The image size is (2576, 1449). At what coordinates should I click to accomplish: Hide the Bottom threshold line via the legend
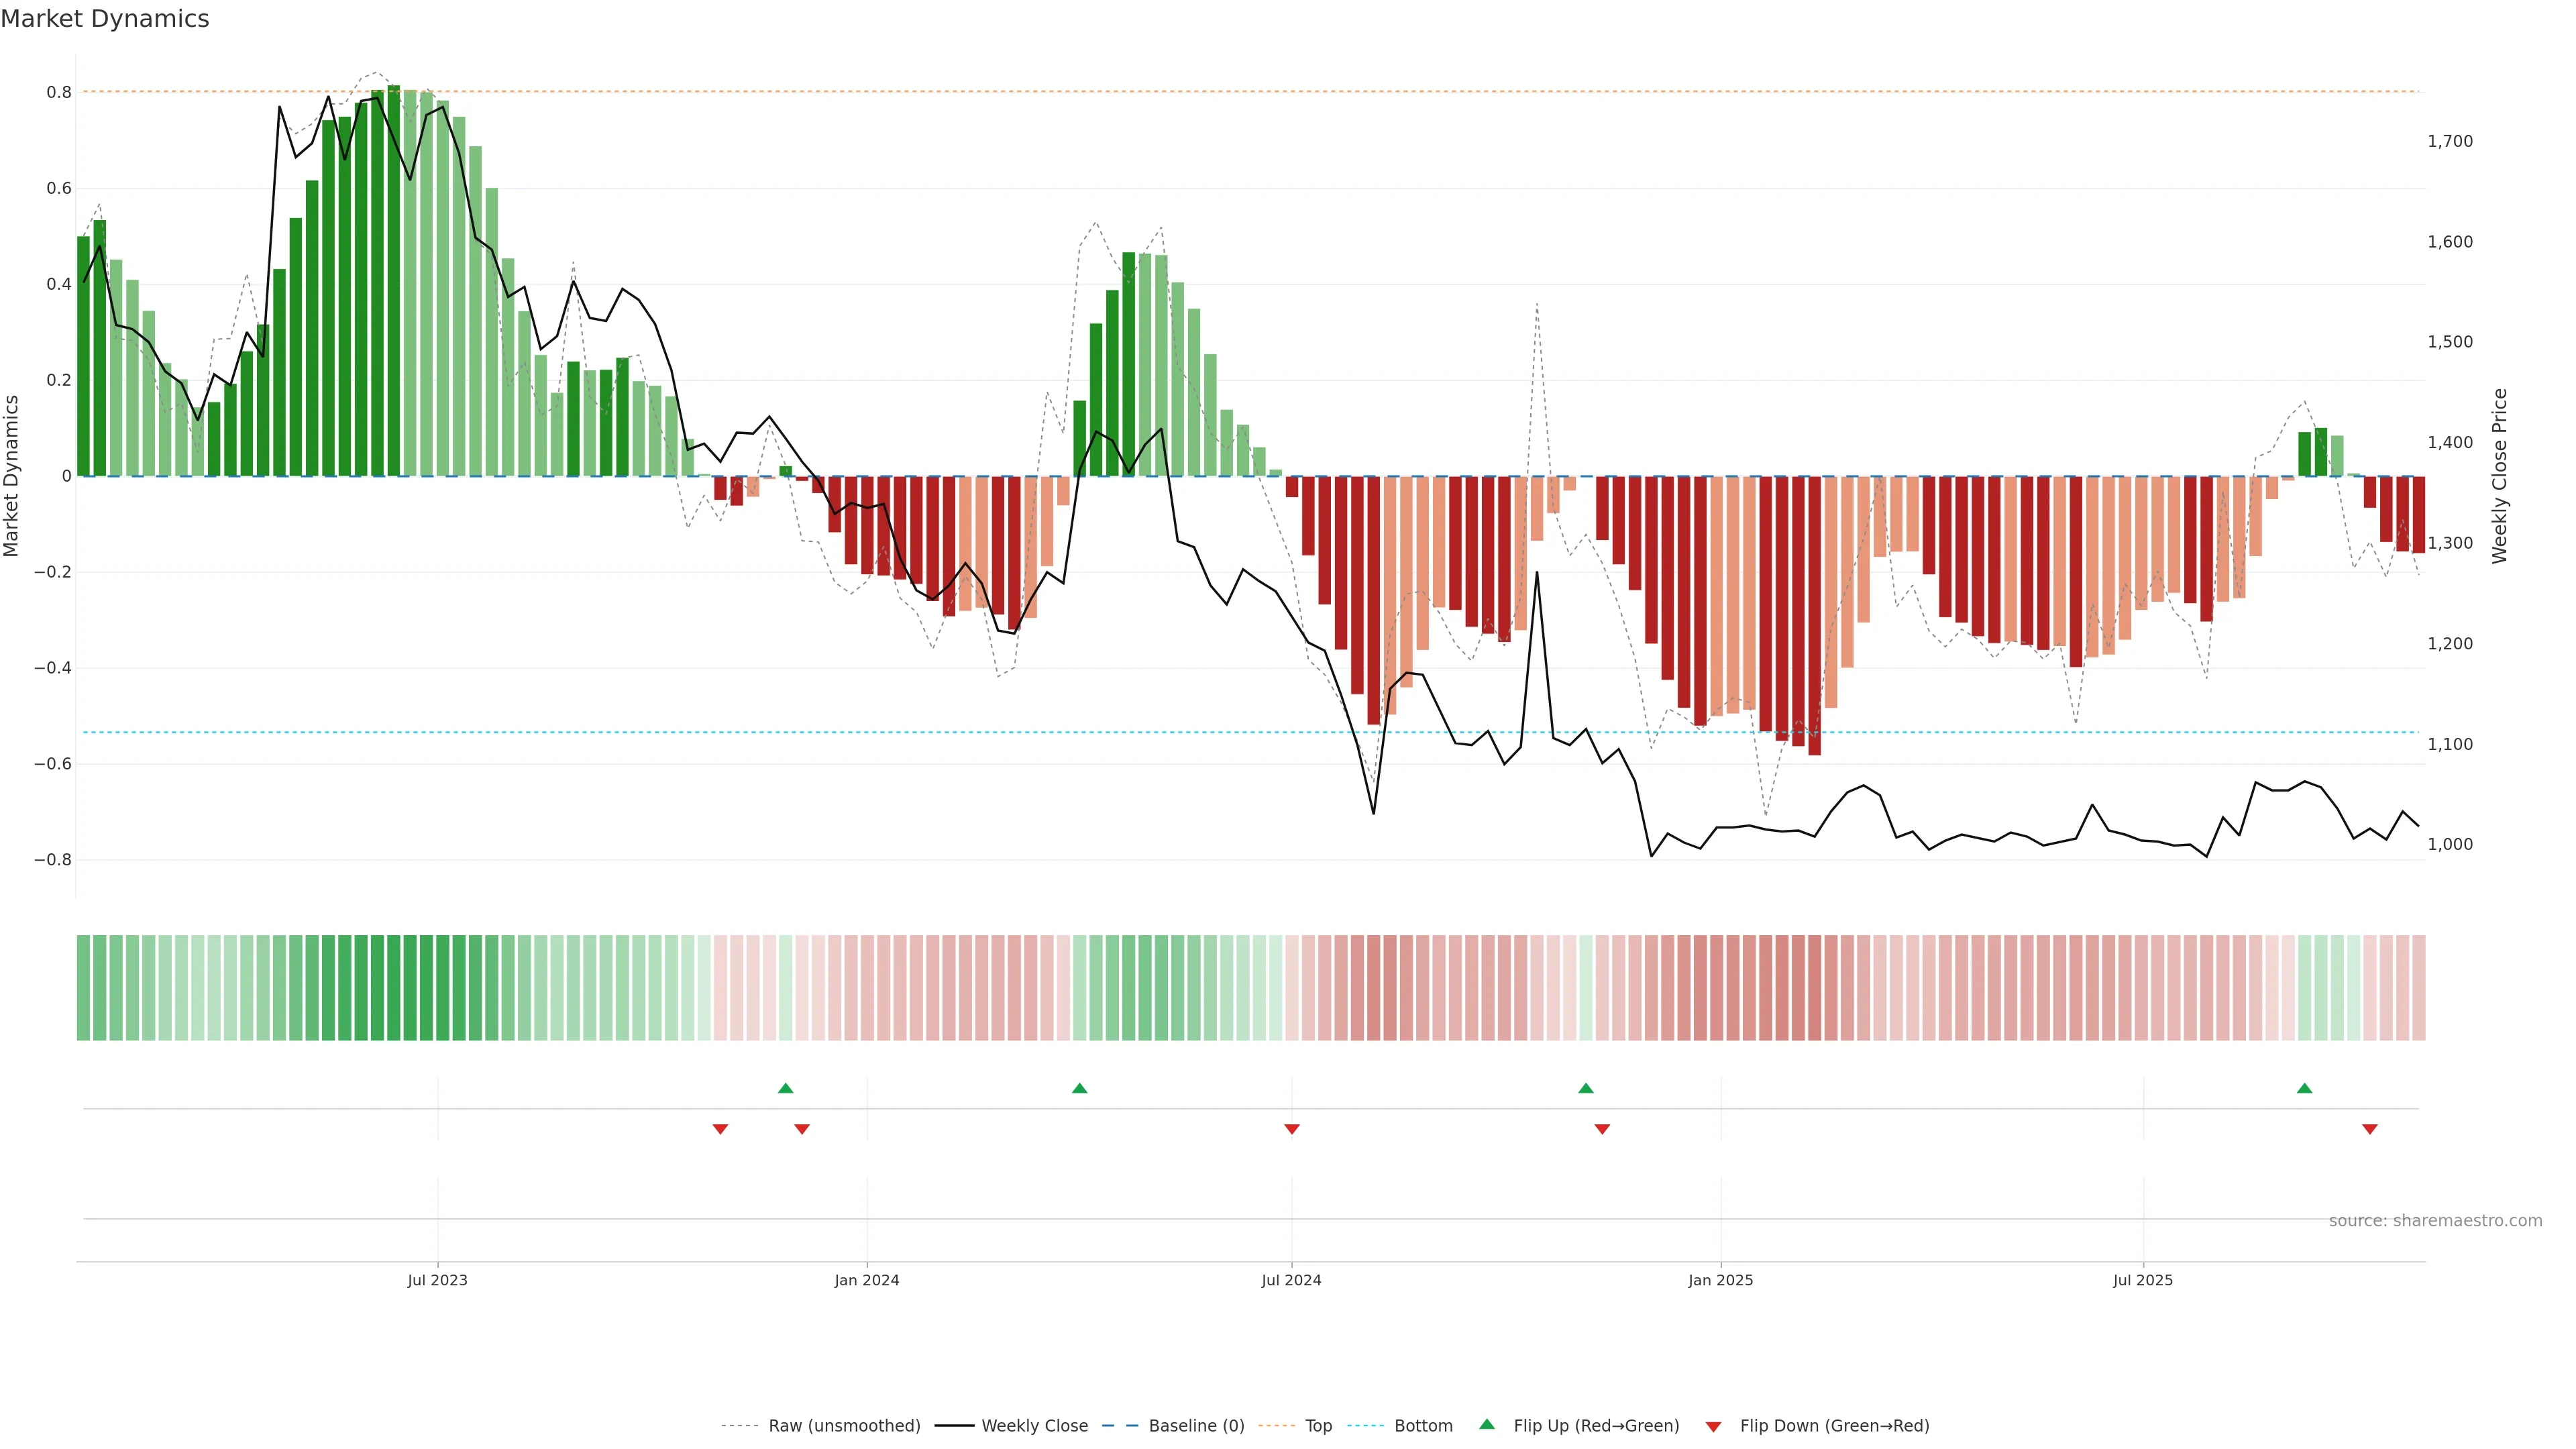tap(1423, 1426)
